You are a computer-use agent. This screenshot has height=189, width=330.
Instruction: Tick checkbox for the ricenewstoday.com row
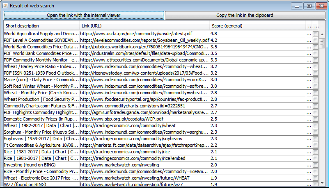coord(315,73)
